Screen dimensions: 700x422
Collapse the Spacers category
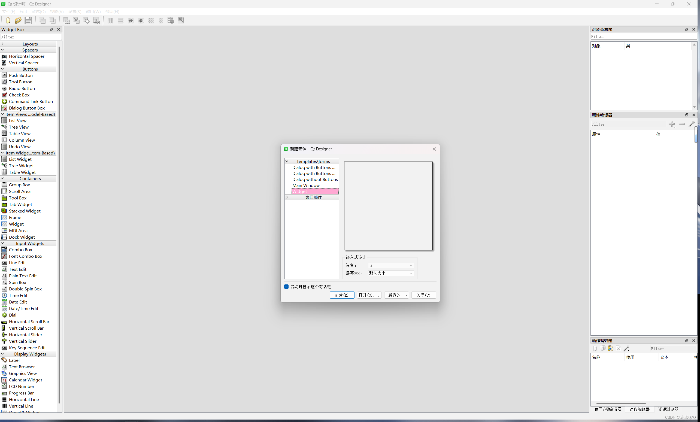tap(2, 50)
